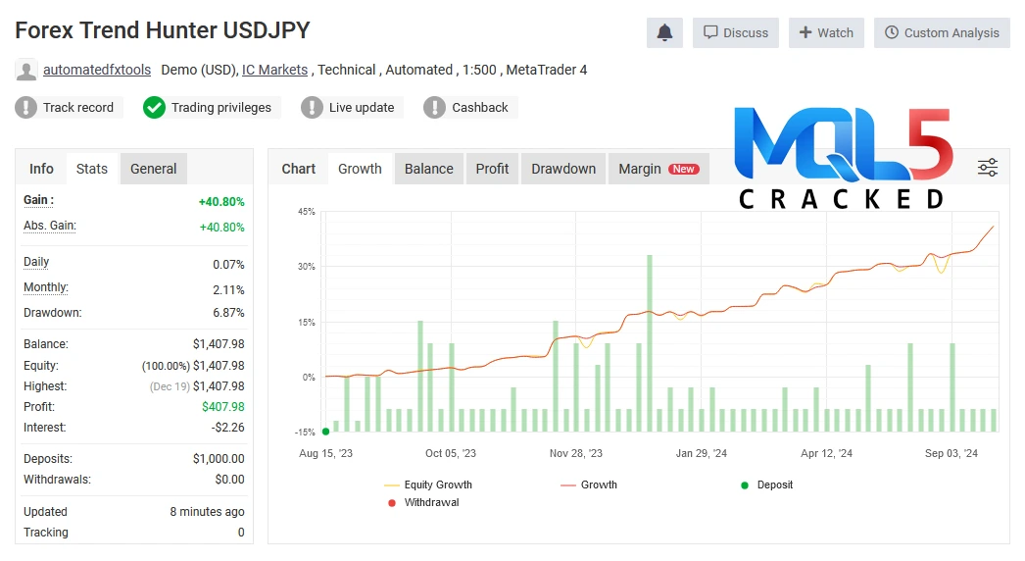1025x561 pixels.
Task: Click the Cashback status label
Action: click(480, 107)
